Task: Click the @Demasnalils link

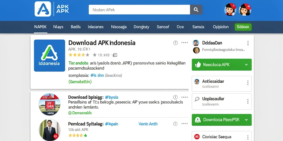Action: click(x=80, y=113)
